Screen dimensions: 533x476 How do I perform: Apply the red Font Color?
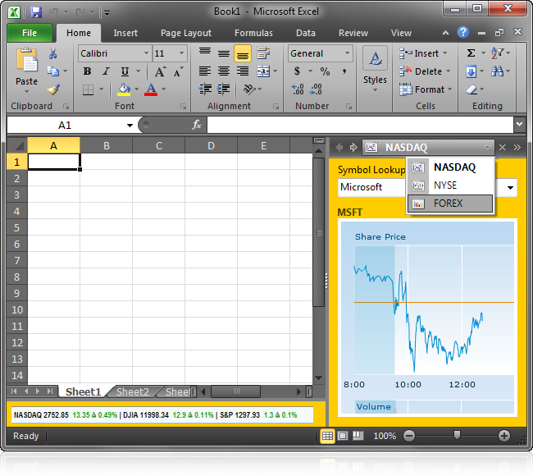pos(151,89)
